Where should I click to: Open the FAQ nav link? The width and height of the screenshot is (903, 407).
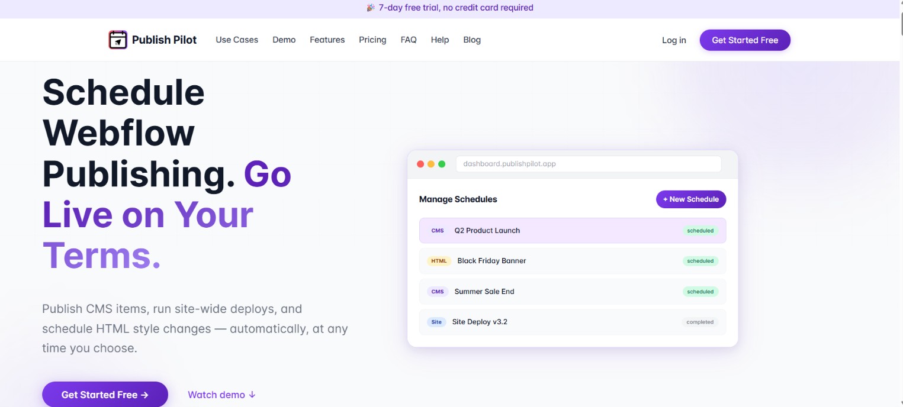409,40
